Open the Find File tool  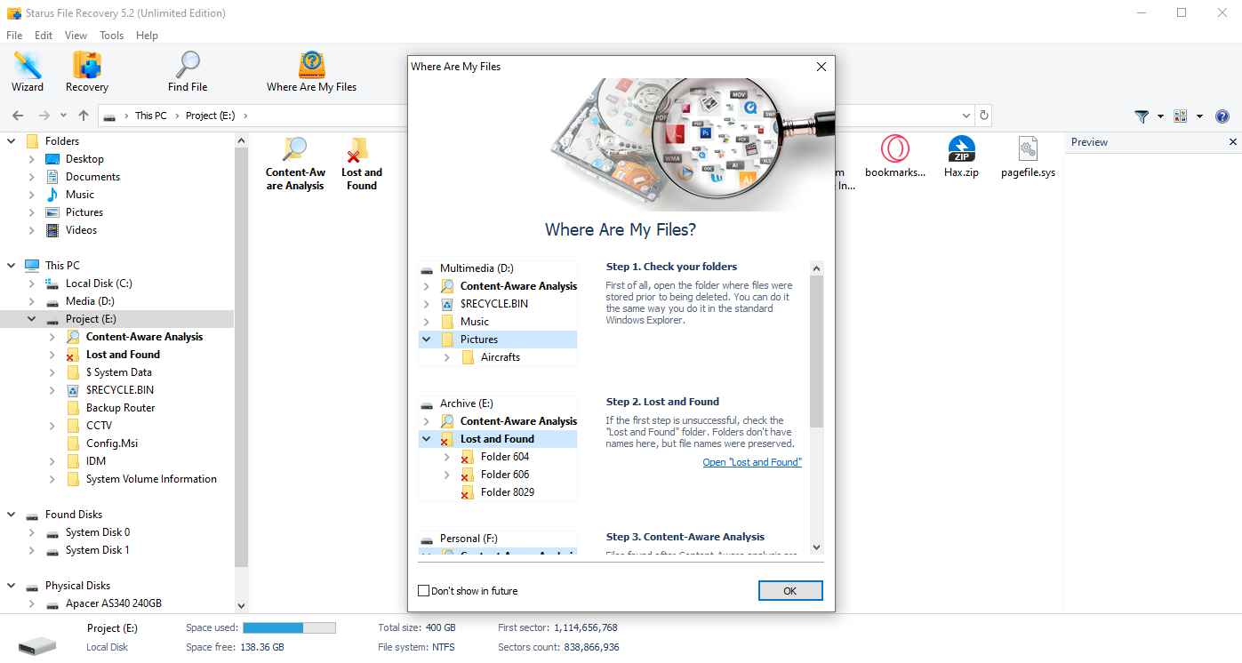pyautogui.click(x=188, y=71)
